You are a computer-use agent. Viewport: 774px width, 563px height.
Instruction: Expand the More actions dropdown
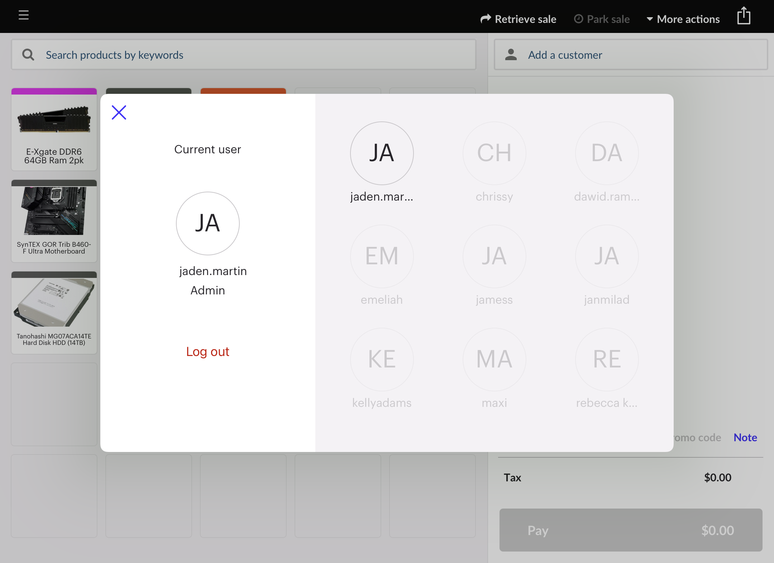683,19
